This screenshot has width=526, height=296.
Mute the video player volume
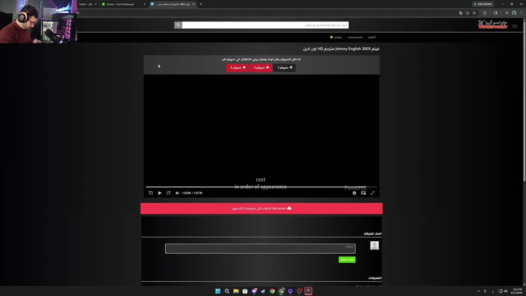tap(177, 193)
